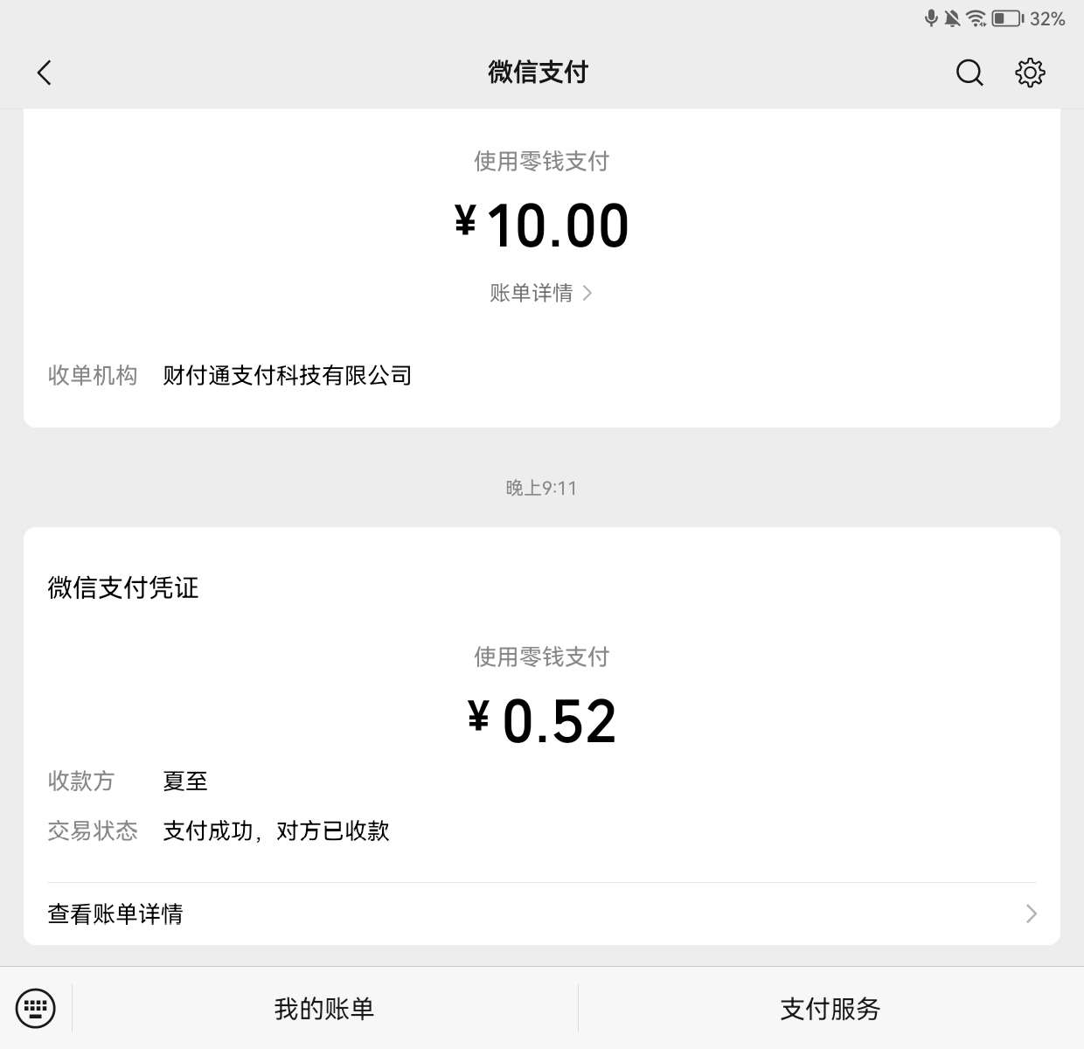1084x1049 pixels.
Task: Switch to keyboard input icon
Action: click(x=36, y=1008)
